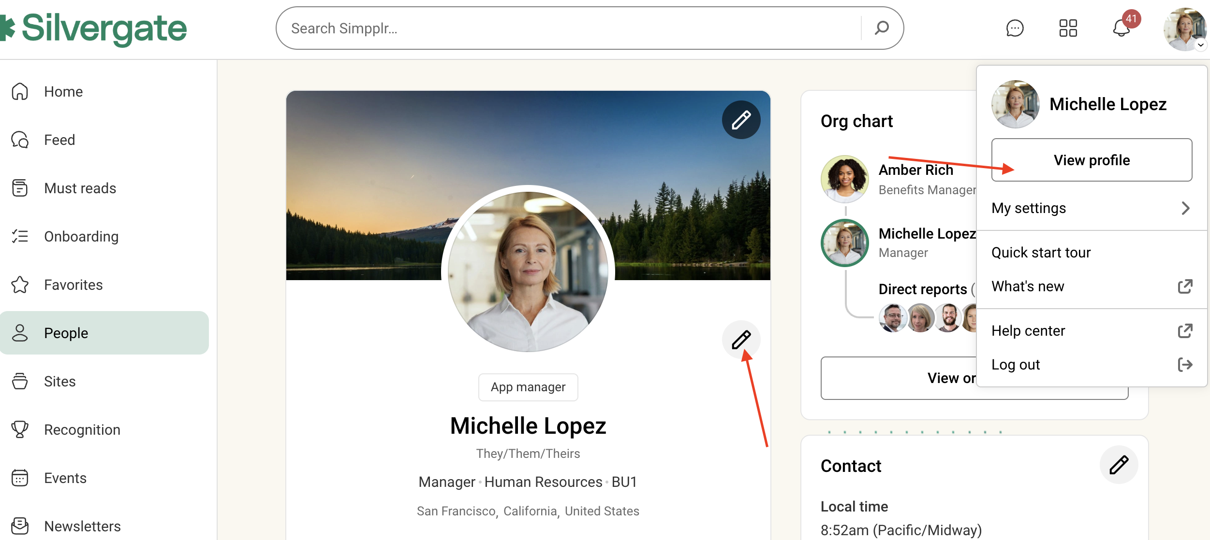The image size is (1210, 540).
Task: Go to Must reads in sidebar
Action: coord(80,188)
